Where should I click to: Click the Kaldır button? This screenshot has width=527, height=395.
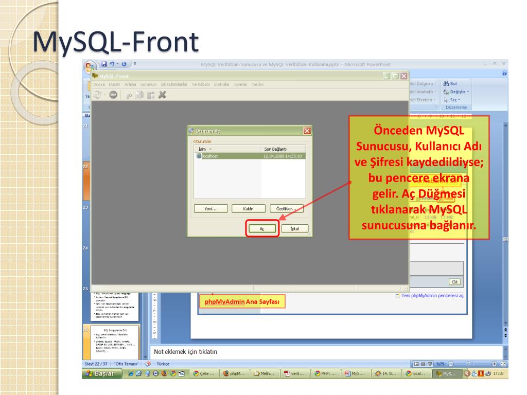[x=249, y=209]
